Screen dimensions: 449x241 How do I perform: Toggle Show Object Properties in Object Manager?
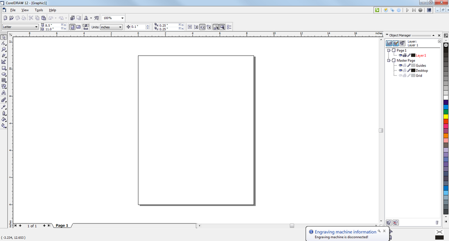pyautogui.click(x=389, y=43)
